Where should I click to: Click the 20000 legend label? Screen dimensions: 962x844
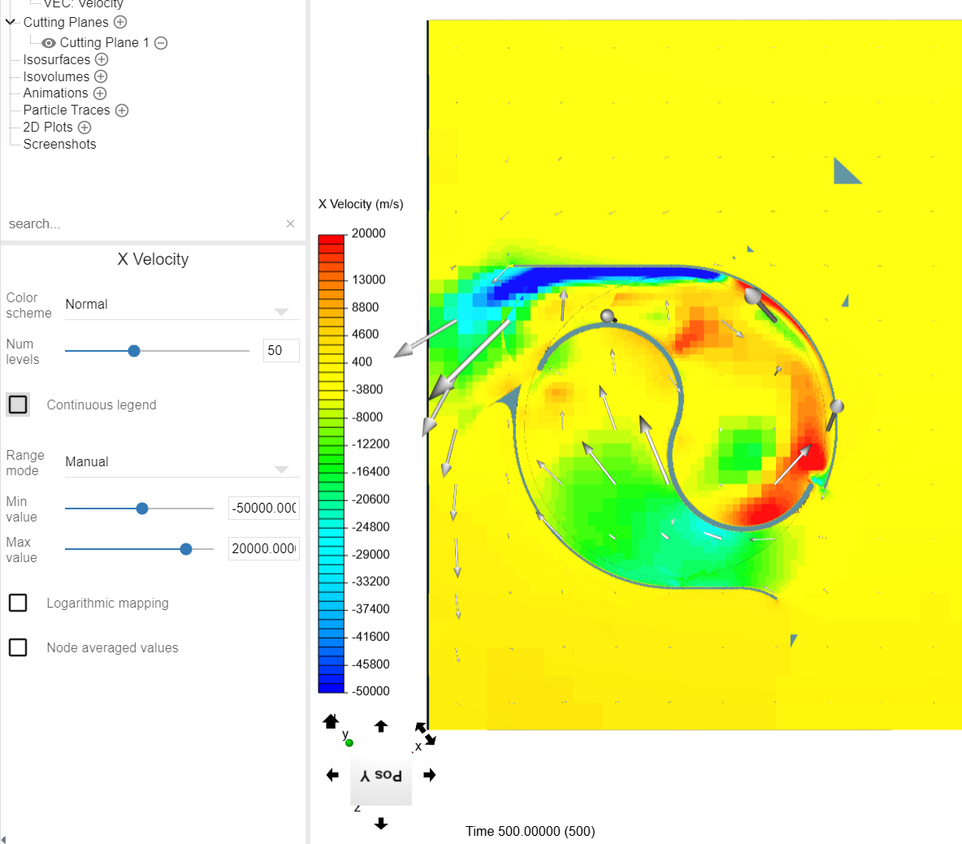coord(369,234)
